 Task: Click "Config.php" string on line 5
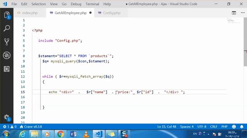coord(68,41)
